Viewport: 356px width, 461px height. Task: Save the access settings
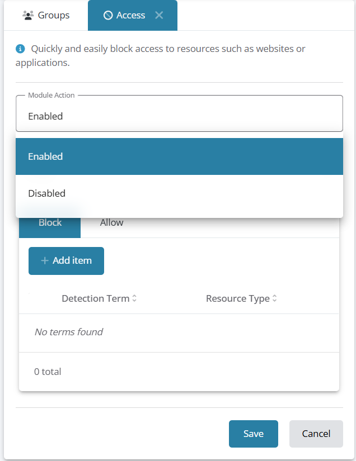pyautogui.click(x=253, y=434)
